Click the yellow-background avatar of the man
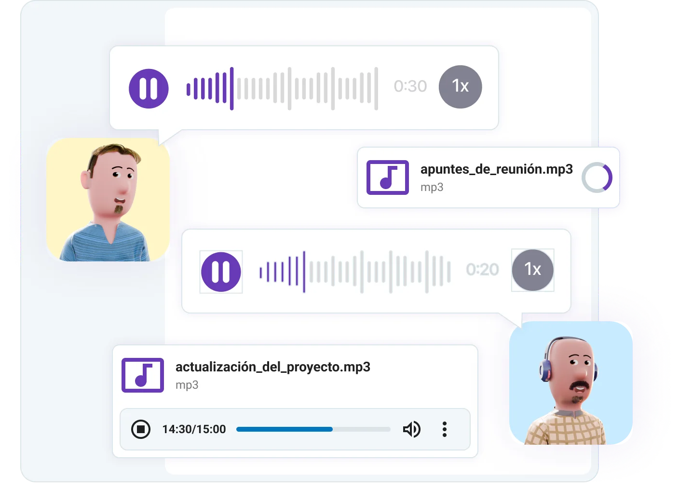The image size is (679, 491). point(108,200)
